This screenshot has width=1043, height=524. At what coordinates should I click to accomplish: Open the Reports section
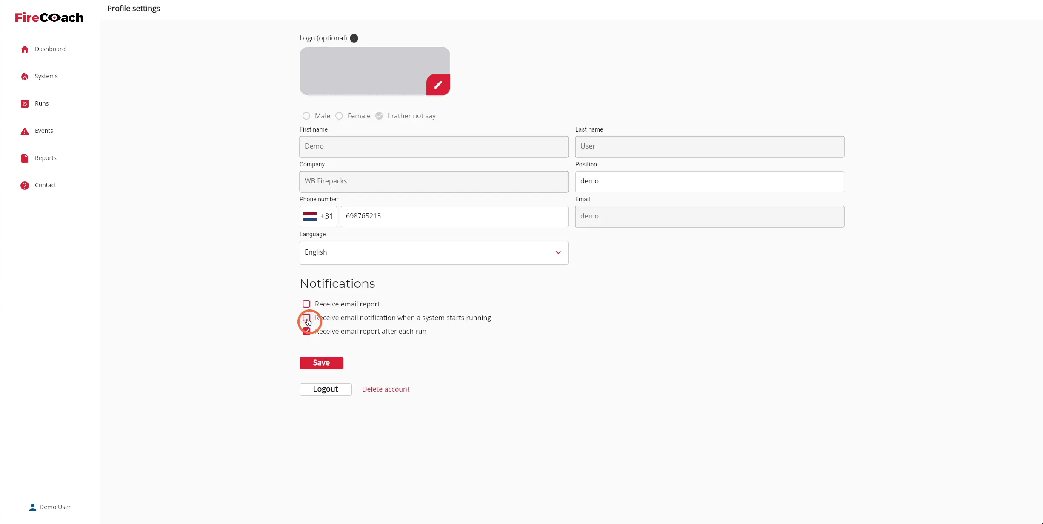46,158
